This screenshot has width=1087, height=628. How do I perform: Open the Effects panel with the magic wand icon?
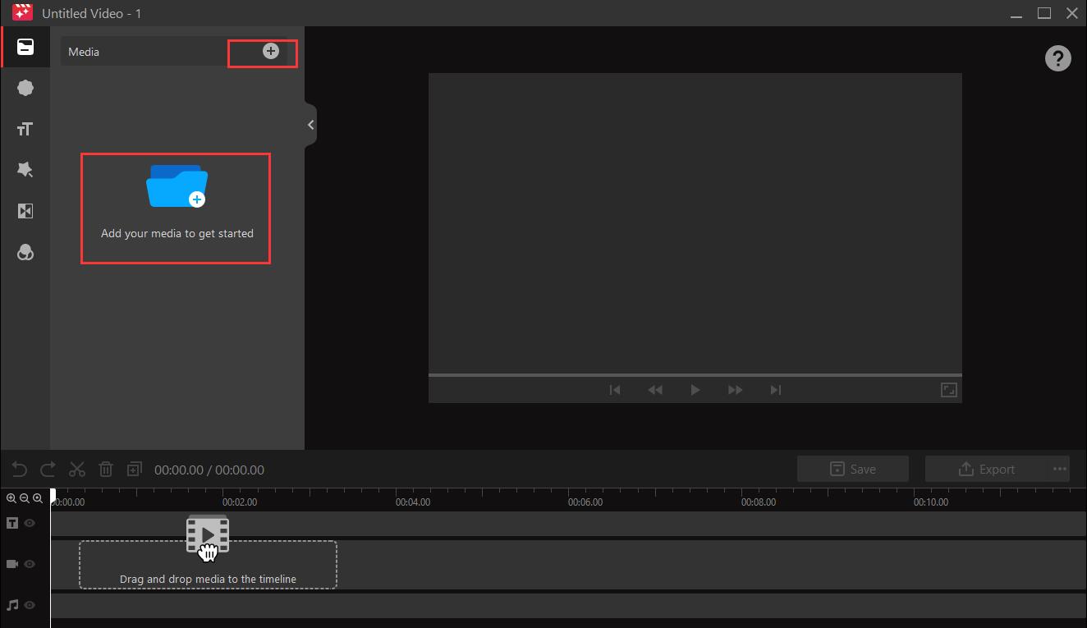(x=25, y=170)
